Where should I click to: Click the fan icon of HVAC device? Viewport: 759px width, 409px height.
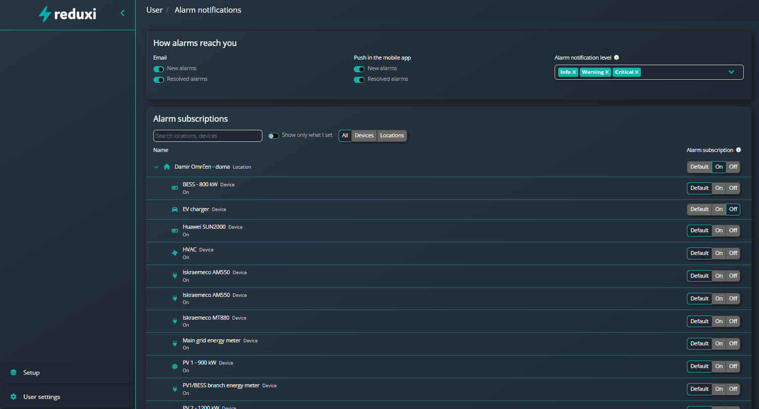(x=175, y=253)
